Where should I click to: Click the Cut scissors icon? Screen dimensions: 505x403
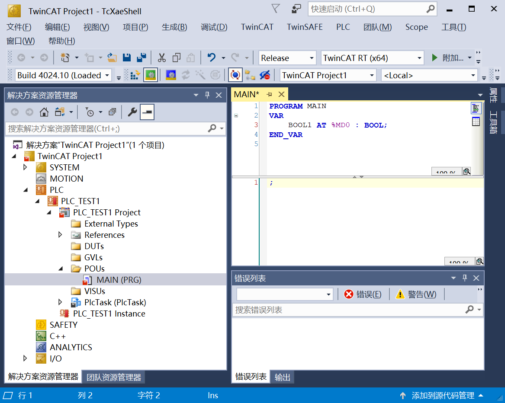tap(162, 58)
